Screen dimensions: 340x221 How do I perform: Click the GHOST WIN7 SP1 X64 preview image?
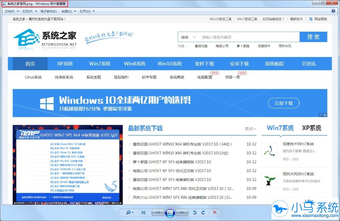68,165
